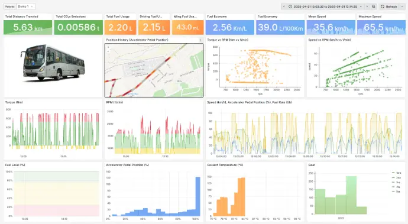Viewport: 408px width, 224px height.
Task: Click the tallest blue accelerator histogram bar
Action: (197, 196)
